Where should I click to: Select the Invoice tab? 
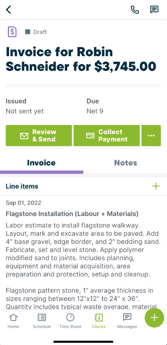tap(41, 163)
